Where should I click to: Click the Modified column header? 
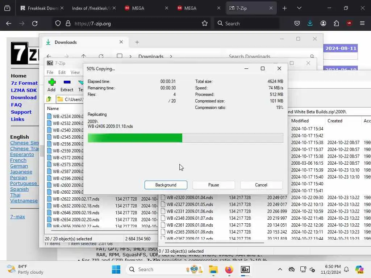[300, 121]
